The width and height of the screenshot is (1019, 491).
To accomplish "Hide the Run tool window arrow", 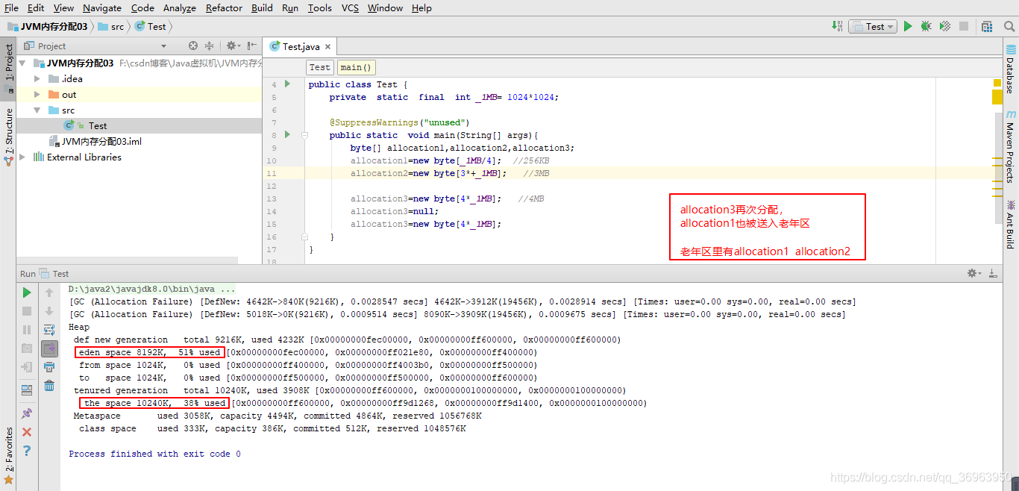I will tap(993, 274).
